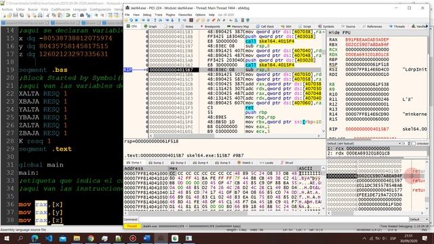
Task: Toggle breakpoint bullet on mov rbp,rsp row
Action: 147,117
